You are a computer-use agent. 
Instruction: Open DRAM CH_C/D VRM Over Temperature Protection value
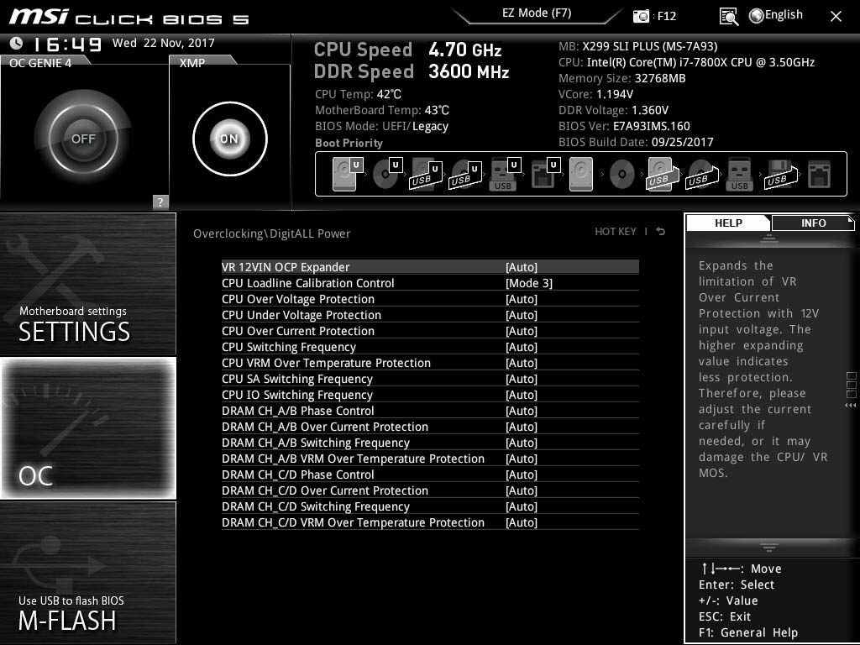click(x=521, y=522)
